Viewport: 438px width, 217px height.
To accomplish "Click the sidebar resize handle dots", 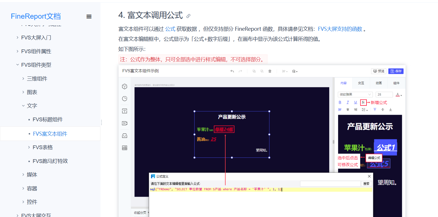I will pos(101,122).
